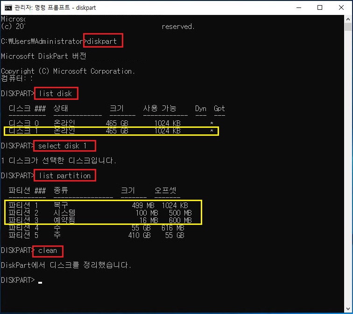Click the 디스크 0 row in disk list
The image size is (353, 314).
112,123
